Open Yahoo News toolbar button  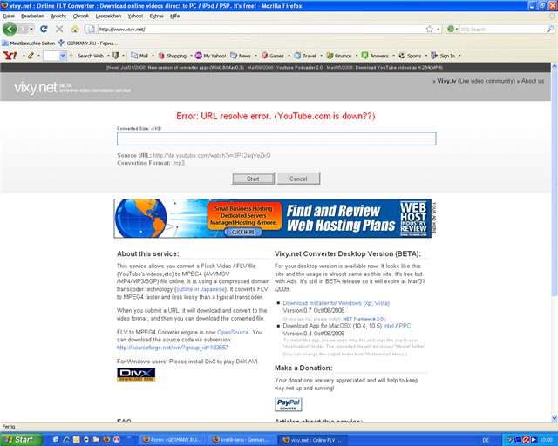pos(241,56)
